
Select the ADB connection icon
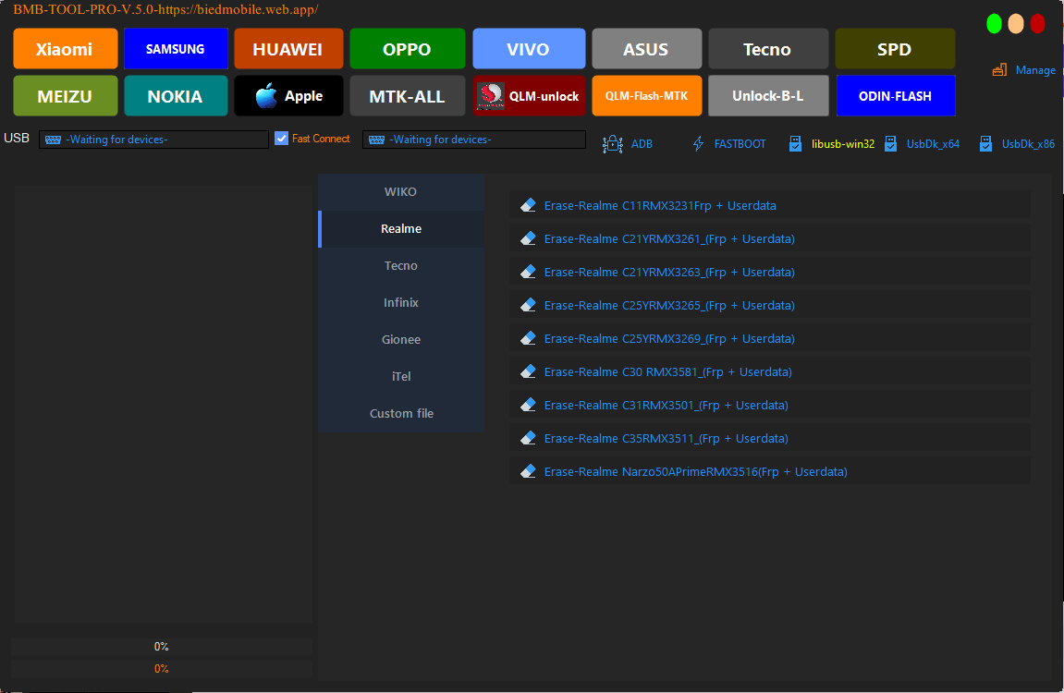pos(612,144)
